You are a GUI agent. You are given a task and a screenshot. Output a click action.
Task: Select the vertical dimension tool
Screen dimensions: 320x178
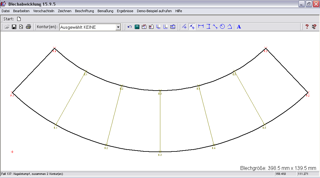pyautogui.click(x=208, y=27)
